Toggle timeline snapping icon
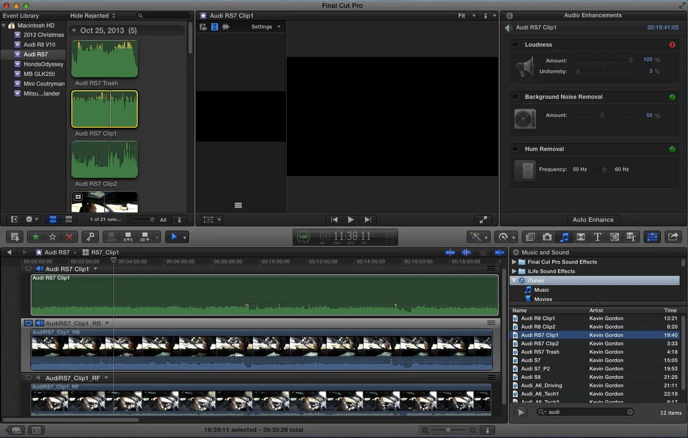688x438 pixels. [x=499, y=252]
